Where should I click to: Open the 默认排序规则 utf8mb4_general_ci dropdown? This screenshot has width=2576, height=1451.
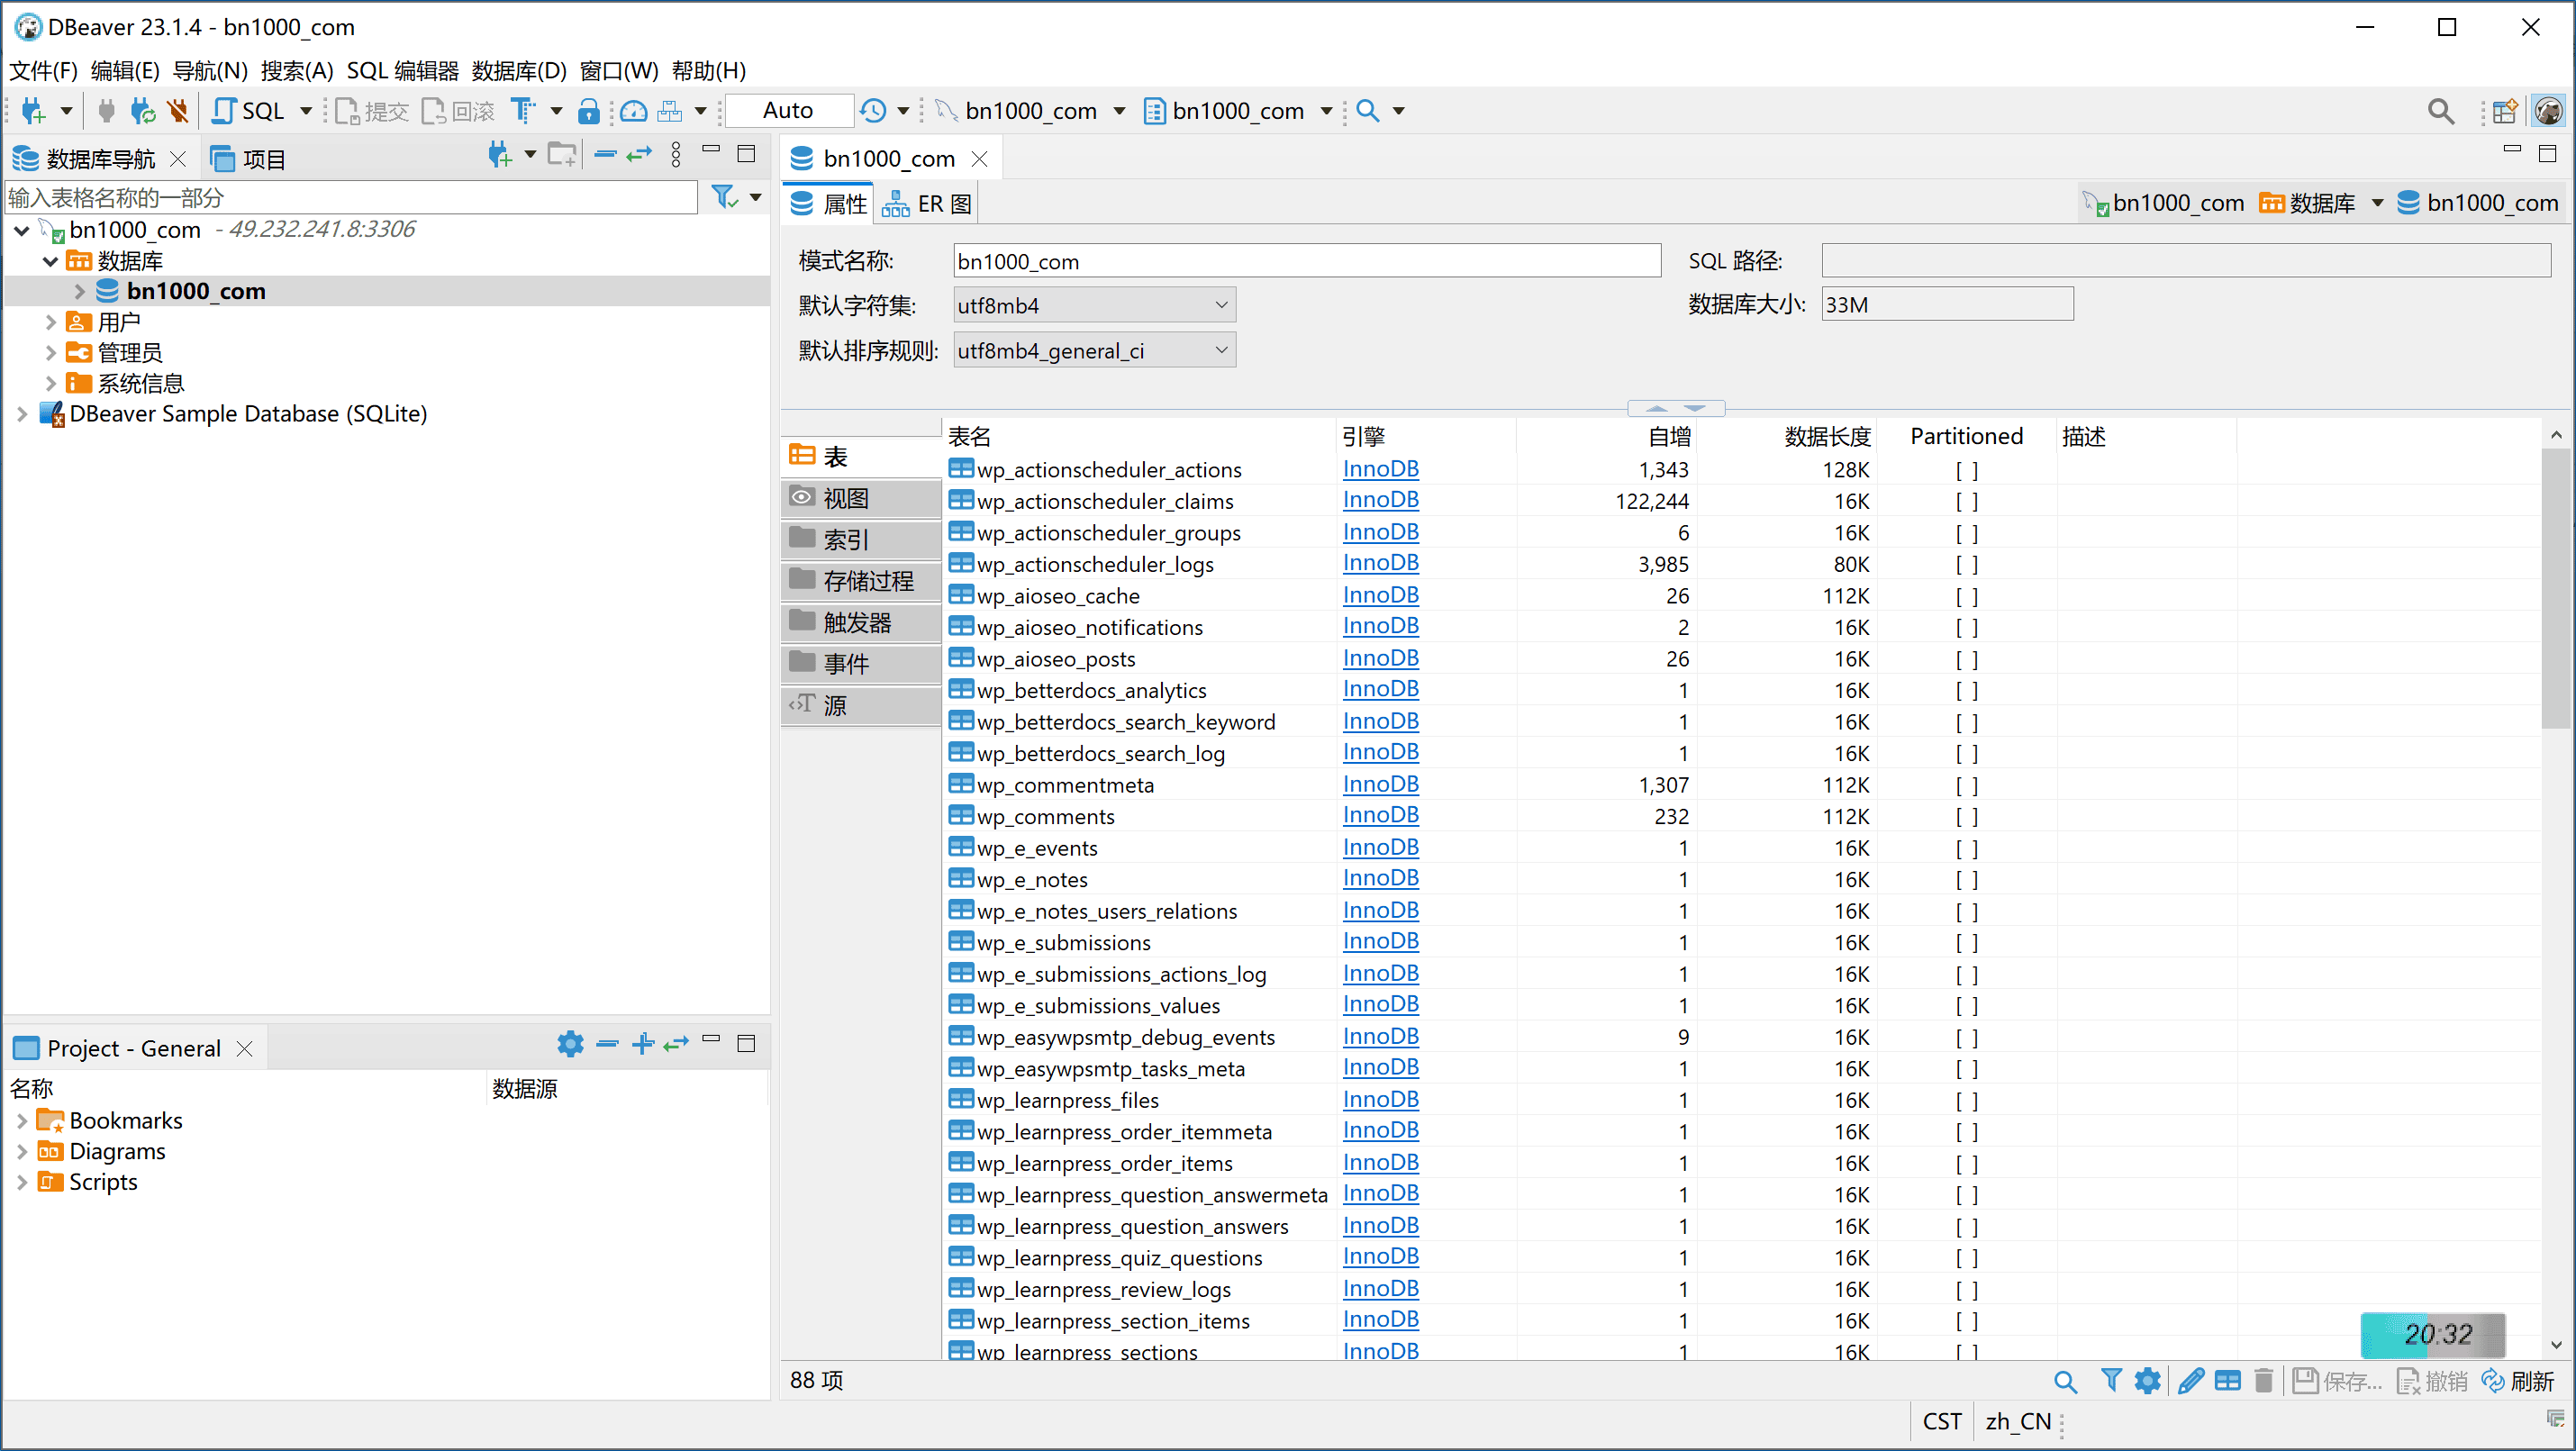point(1094,351)
